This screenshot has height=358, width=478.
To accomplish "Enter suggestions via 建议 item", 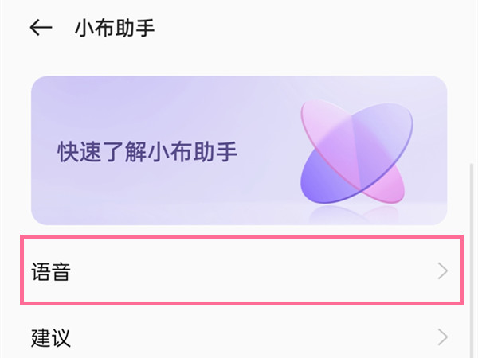I will click(x=239, y=337).
